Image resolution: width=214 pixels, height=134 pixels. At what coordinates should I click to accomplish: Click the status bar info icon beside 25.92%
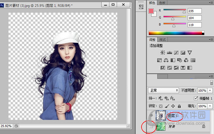16,126
